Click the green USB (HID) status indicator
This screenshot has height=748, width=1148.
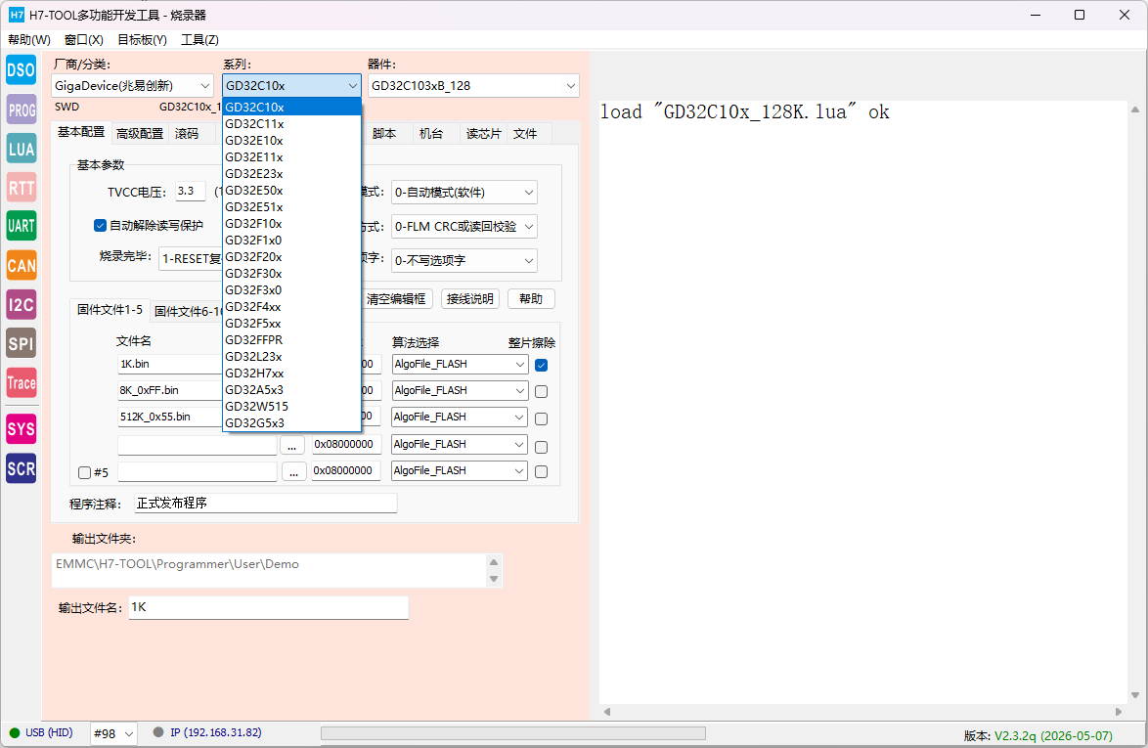click(x=15, y=732)
